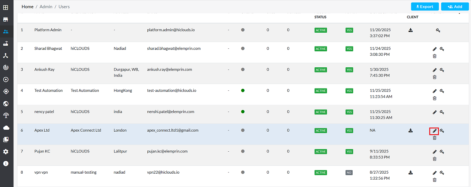The height and width of the screenshot is (187, 471).
Task: Go to Home in the breadcrumb
Action: pos(27,7)
